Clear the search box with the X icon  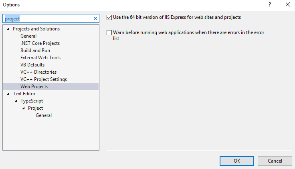tap(95, 18)
